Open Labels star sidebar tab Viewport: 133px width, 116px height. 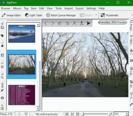(2, 44)
